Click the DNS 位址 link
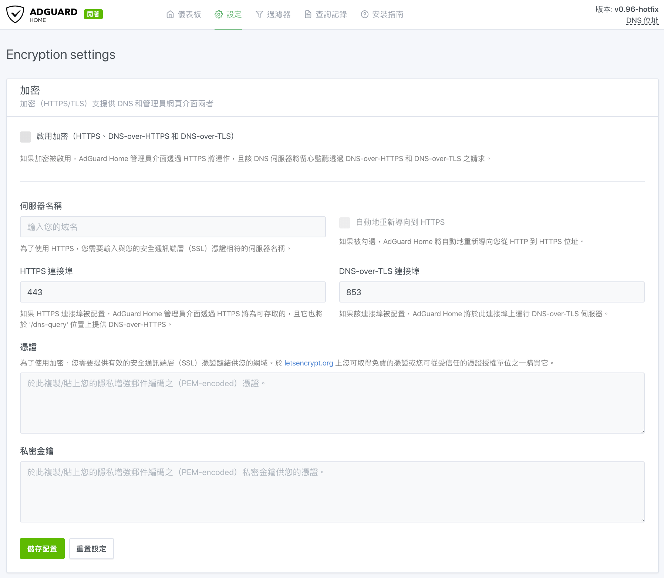This screenshot has width=664, height=578. [642, 21]
